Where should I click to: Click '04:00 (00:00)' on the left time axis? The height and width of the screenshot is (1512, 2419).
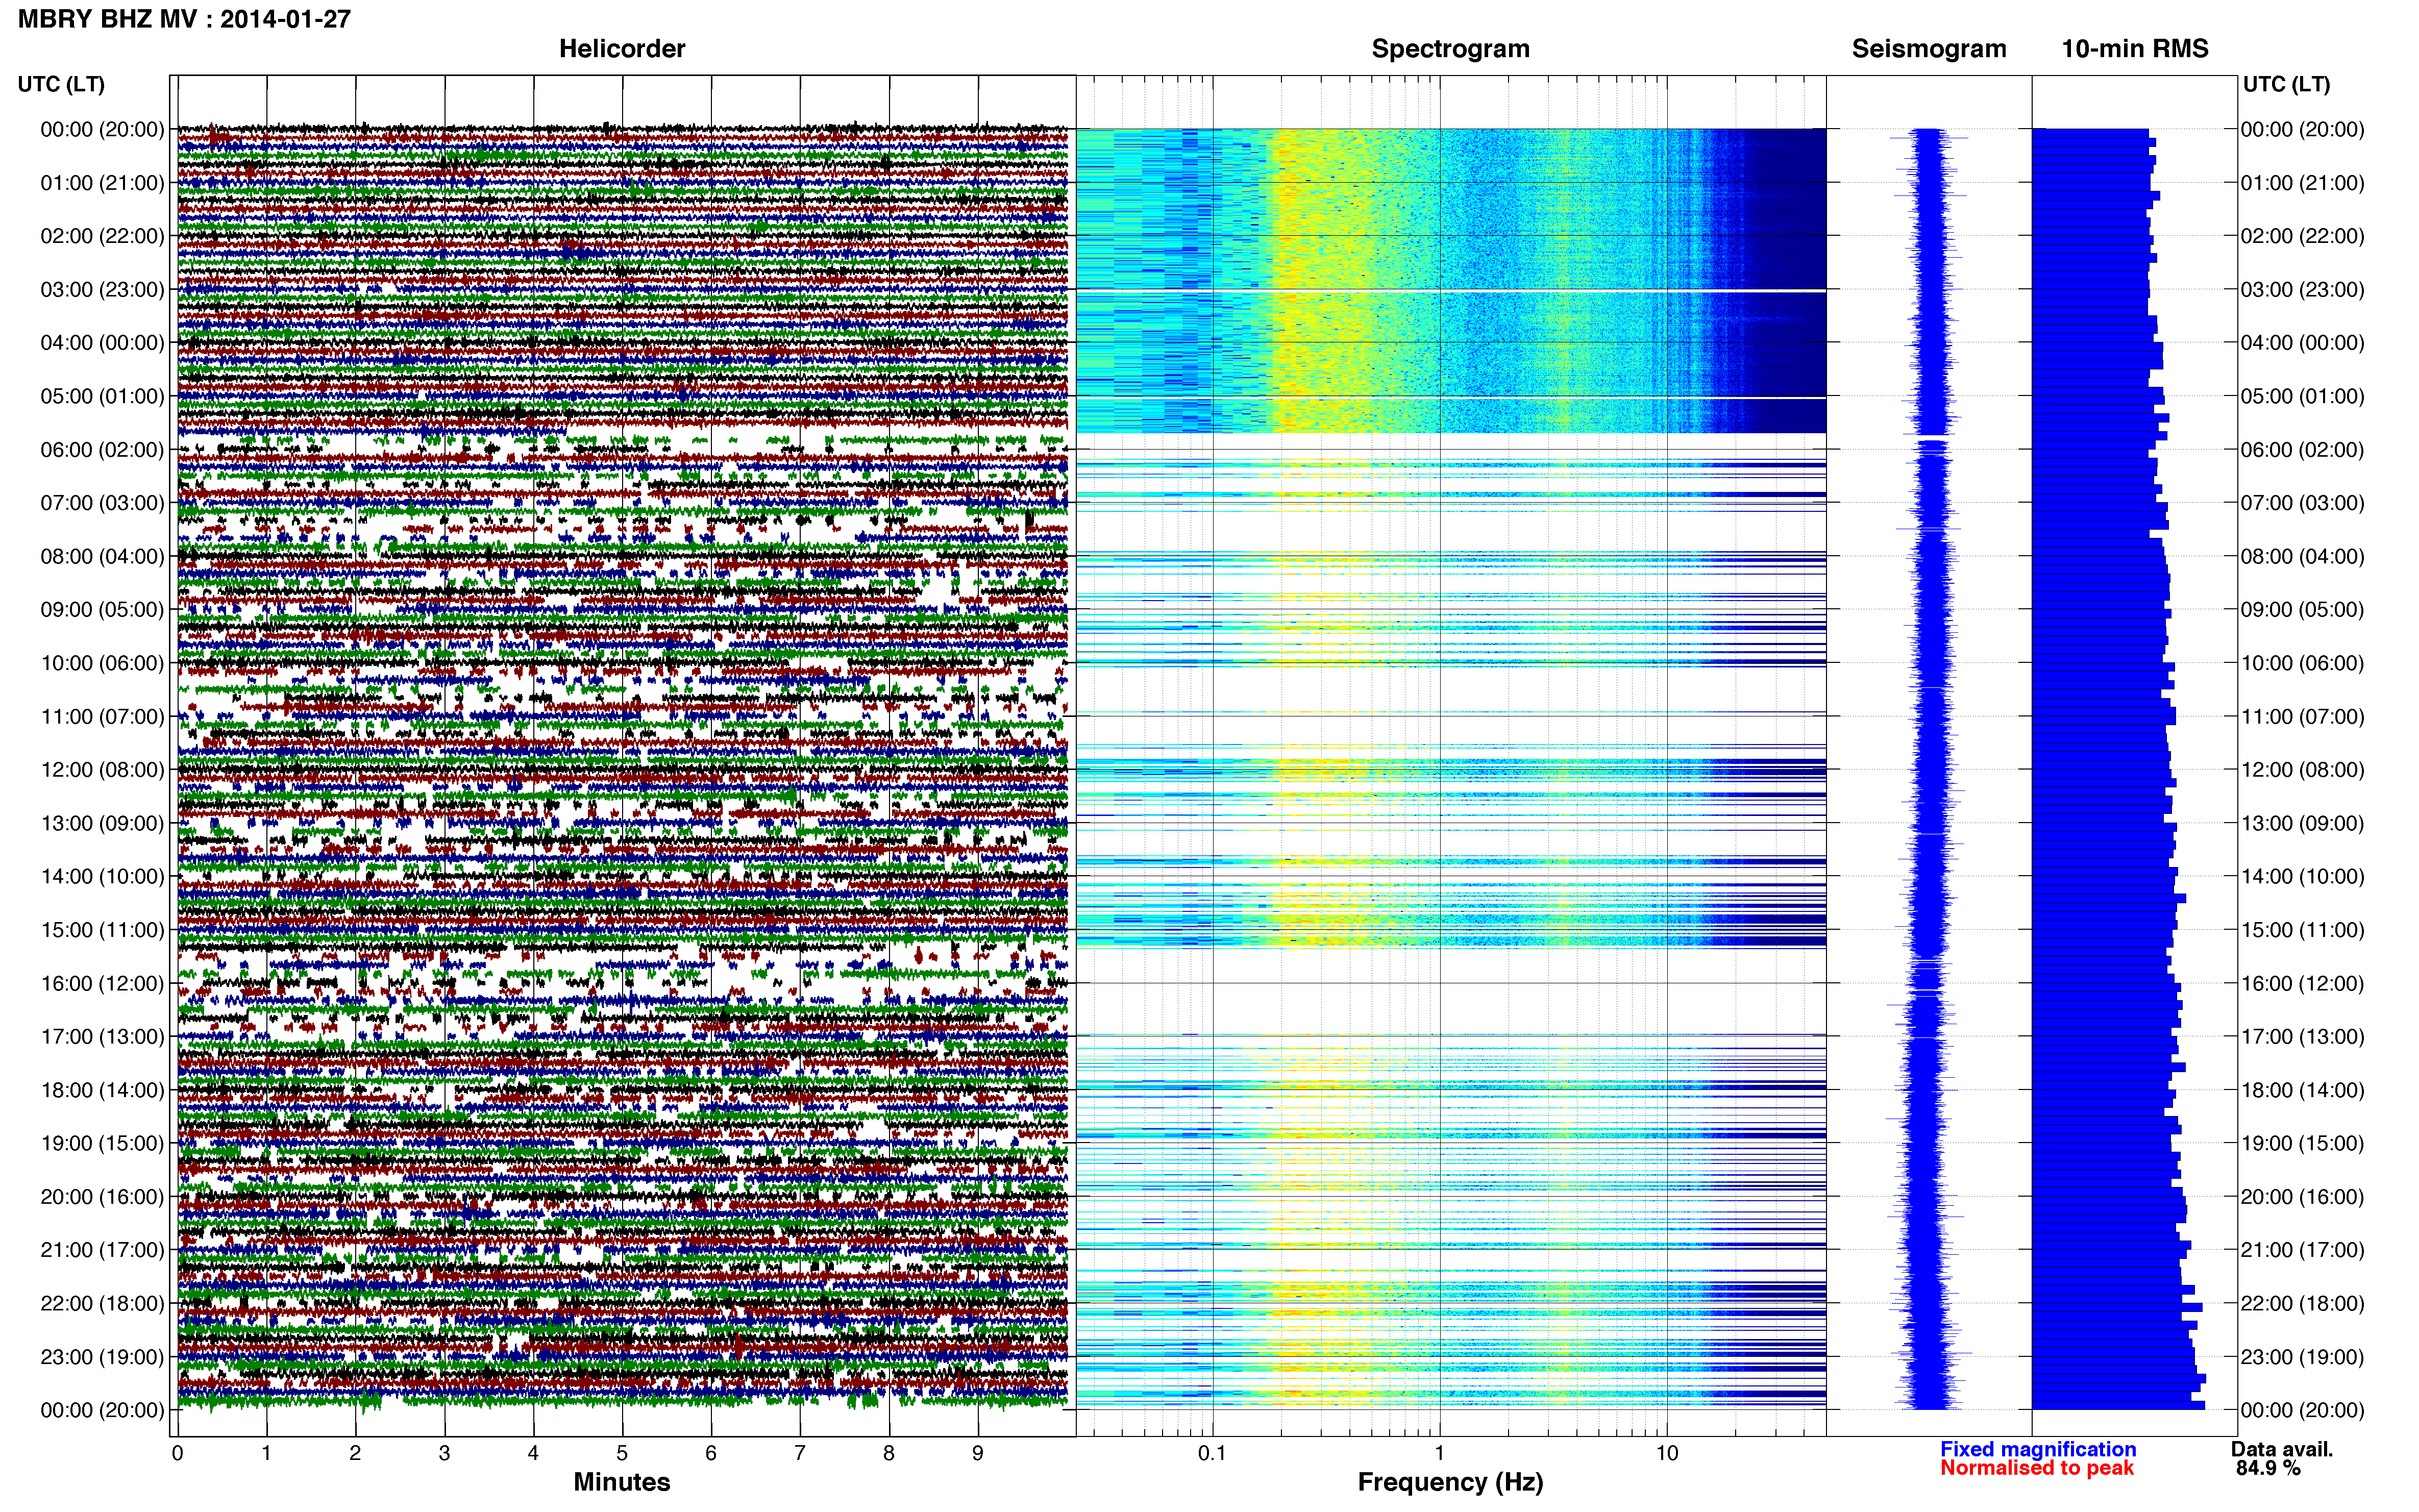(x=102, y=343)
